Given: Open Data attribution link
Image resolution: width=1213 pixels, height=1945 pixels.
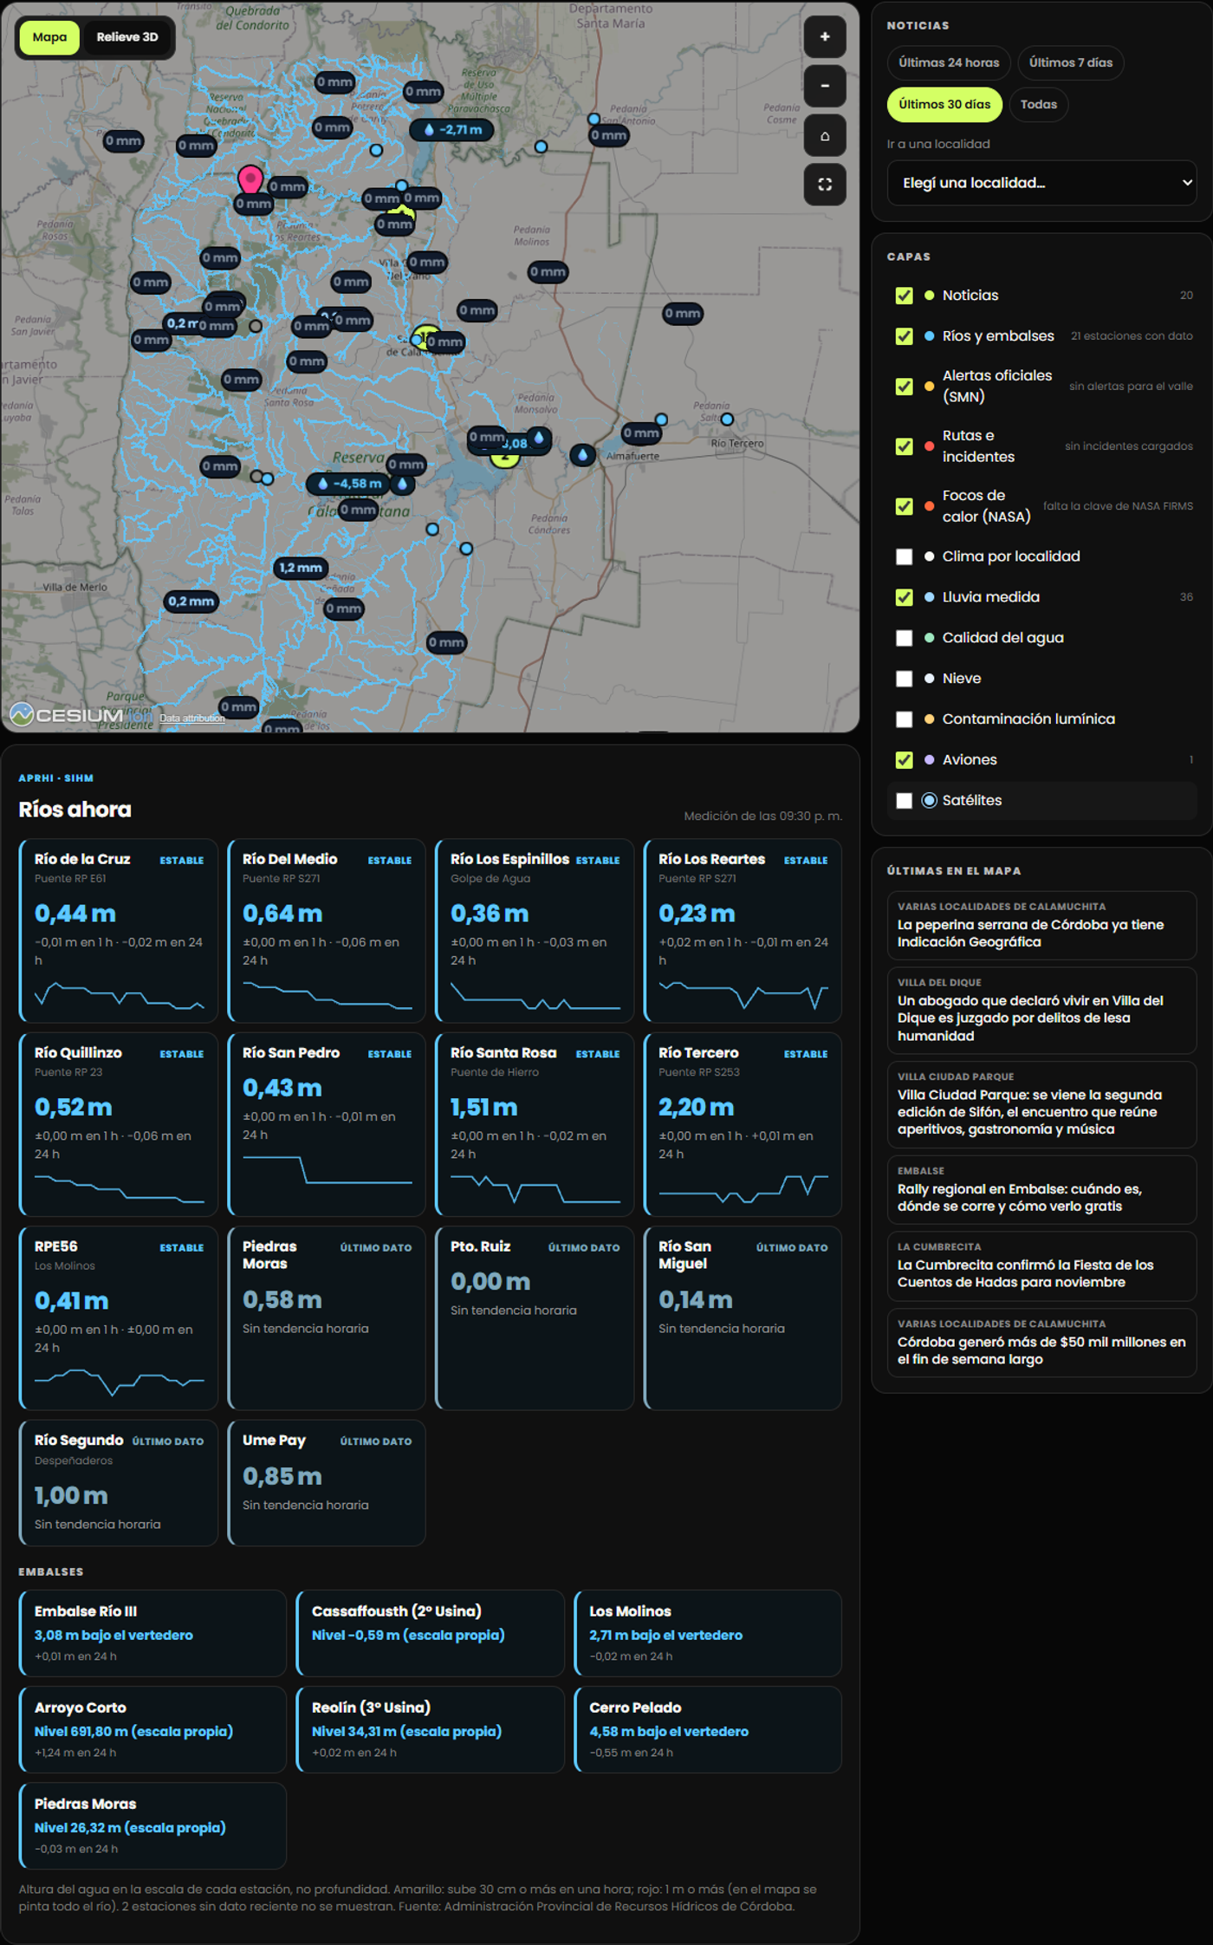Looking at the screenshot, I should coord(191,718).
